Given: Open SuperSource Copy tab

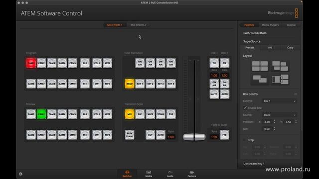Looking at the screenshot, I should coord(290,48).
